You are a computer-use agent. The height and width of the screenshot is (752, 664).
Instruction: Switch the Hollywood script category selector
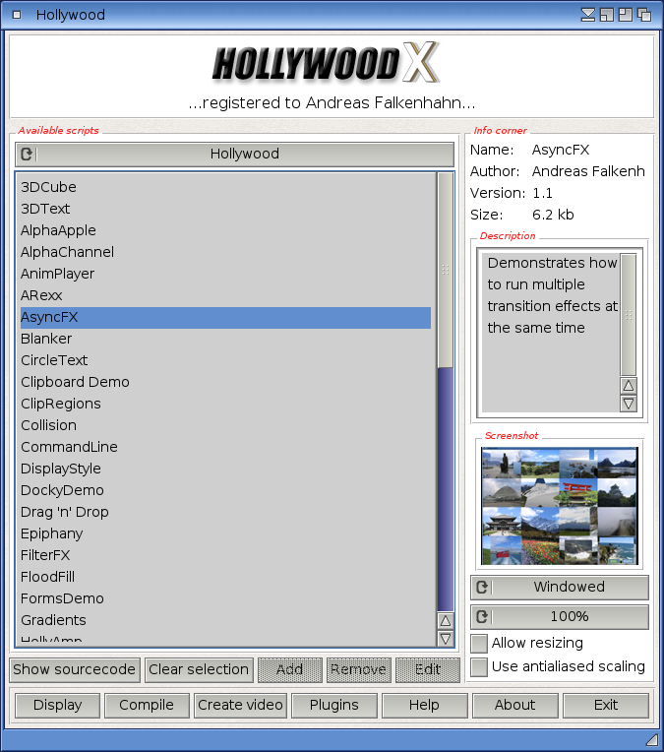click(244, 154)
